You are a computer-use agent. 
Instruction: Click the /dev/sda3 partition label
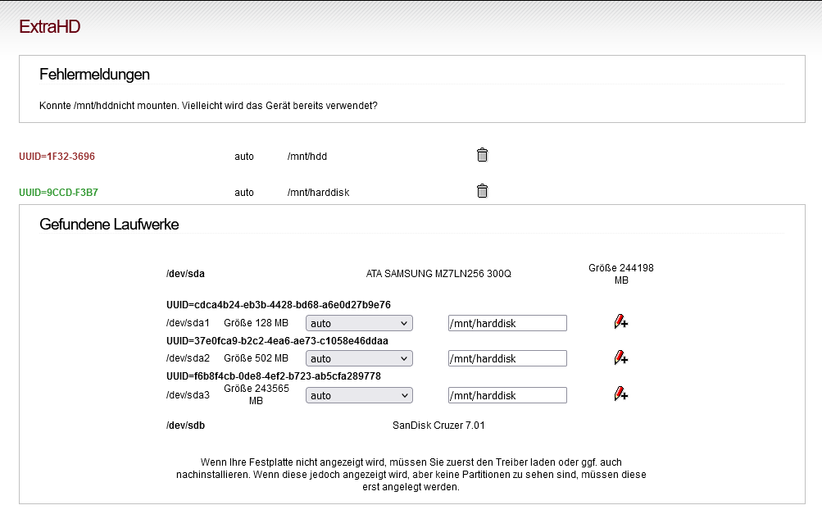tap(188, 395)
